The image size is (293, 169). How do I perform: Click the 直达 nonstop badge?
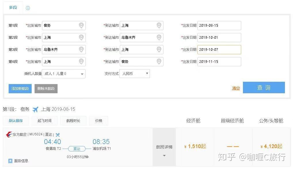(x=77, y=149)
